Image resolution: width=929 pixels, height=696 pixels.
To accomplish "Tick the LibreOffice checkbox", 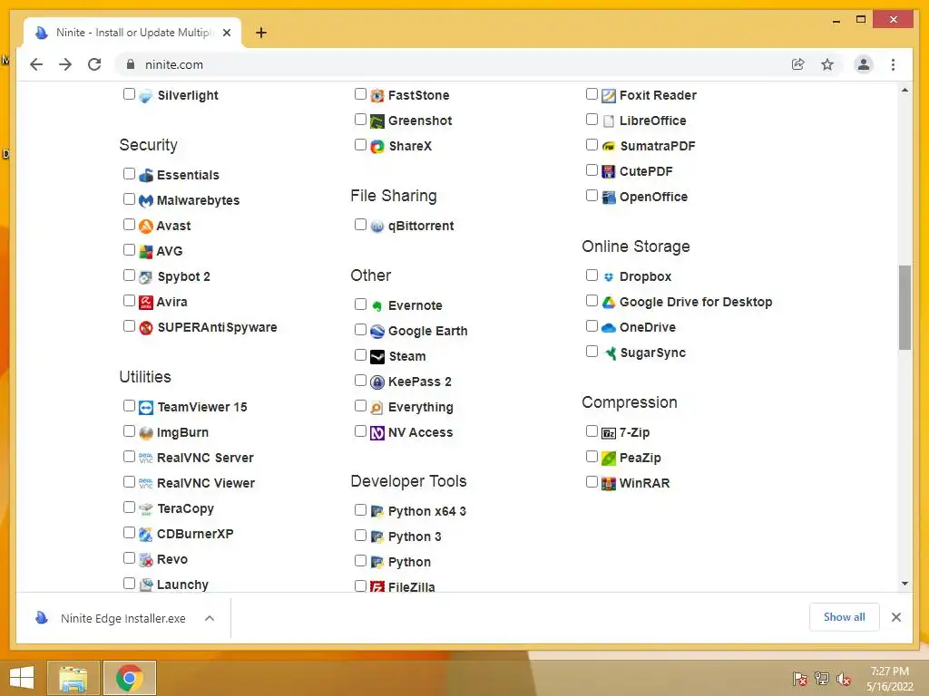I will point(592,120).
